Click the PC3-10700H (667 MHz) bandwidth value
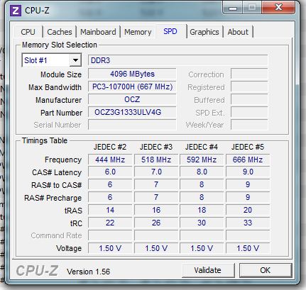The height and width of the screenshot is (290, 306). click(x=132, y=87)
